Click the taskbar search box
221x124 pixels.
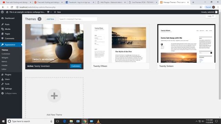[30, 121]
